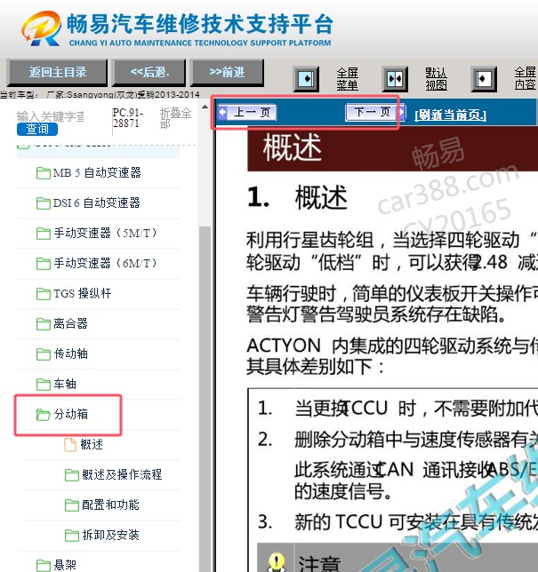The image size is (538, 572).
Task: Click the folder icon beside 手动变速器（5M/T）
Action: point(44,234)
